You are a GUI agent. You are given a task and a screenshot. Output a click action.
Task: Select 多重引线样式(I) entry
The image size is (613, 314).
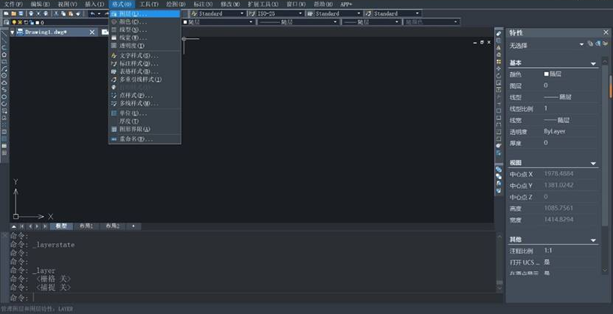coord(145,80)
